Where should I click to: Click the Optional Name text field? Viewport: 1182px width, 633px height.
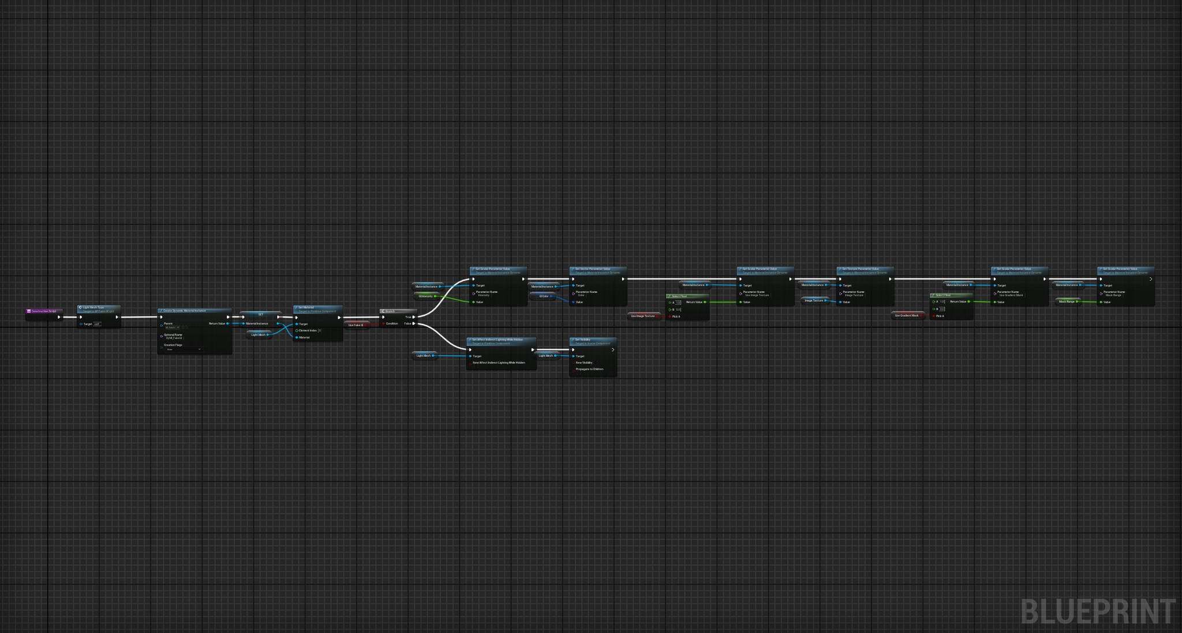[x=174, y=338]
